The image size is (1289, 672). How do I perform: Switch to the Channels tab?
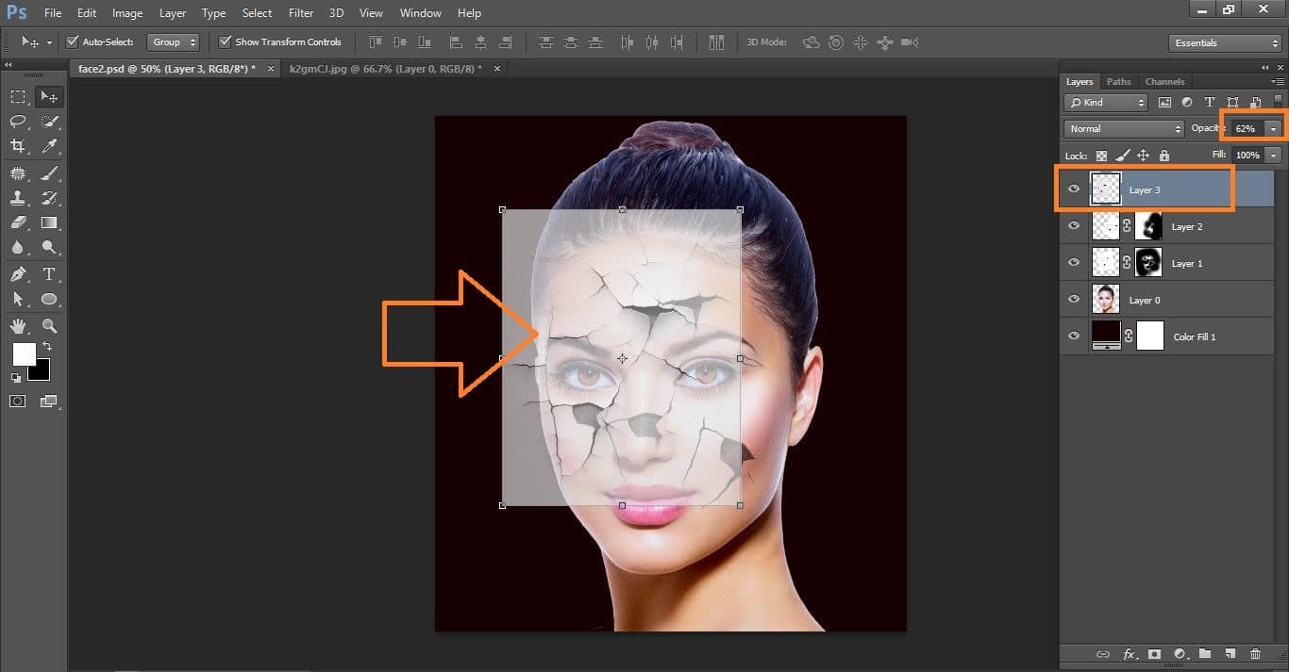click(1164, 82)
